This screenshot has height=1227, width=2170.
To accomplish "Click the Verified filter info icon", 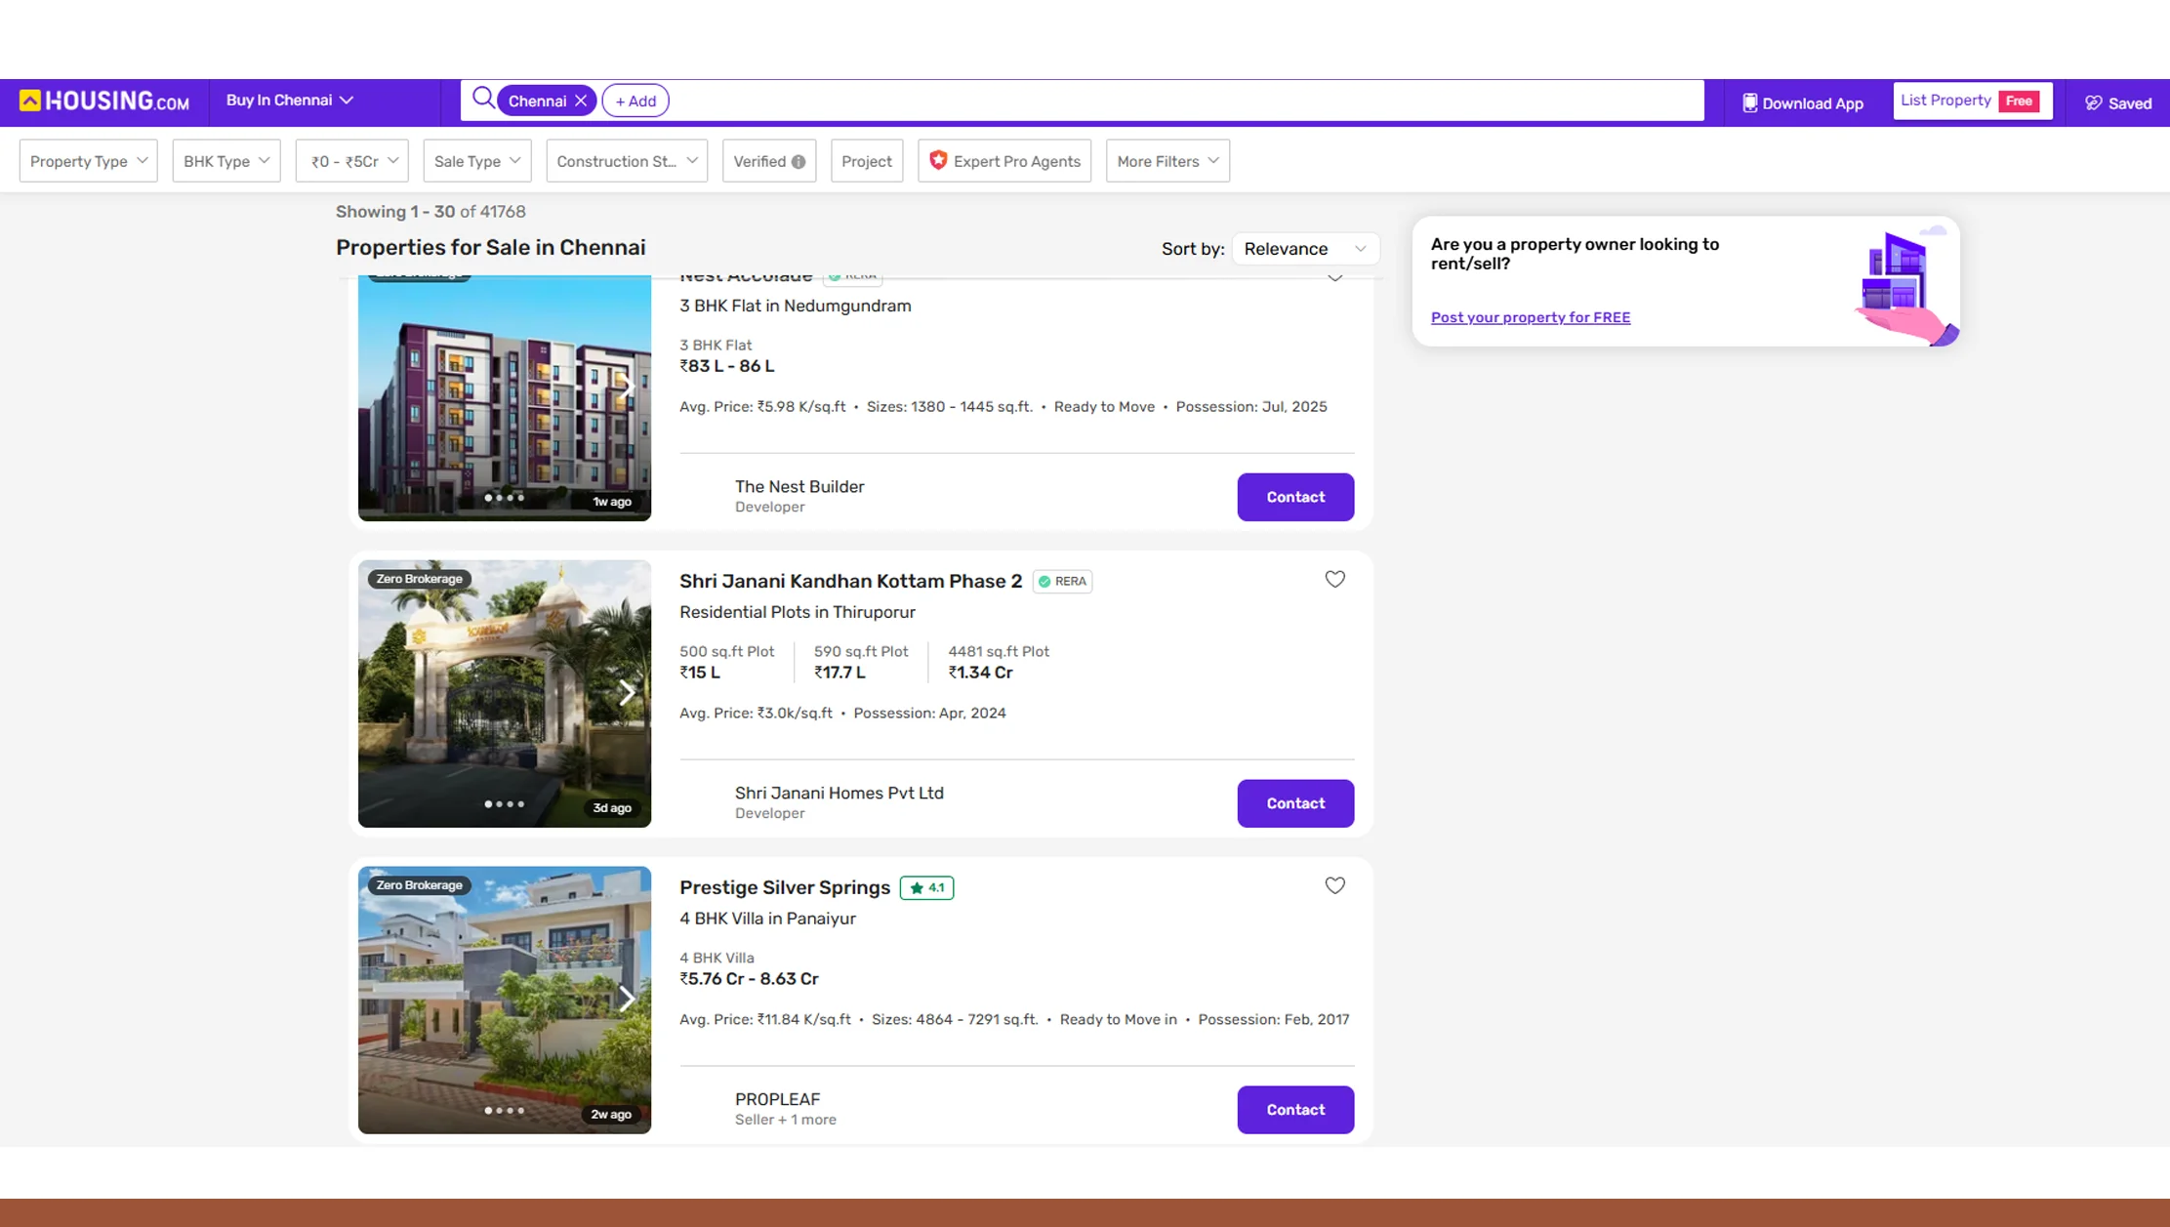I will 798,162.
